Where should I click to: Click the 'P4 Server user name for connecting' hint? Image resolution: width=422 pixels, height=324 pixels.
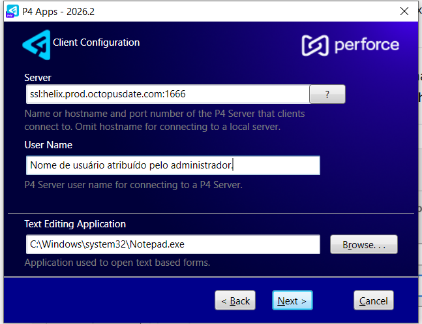point(134,185)
